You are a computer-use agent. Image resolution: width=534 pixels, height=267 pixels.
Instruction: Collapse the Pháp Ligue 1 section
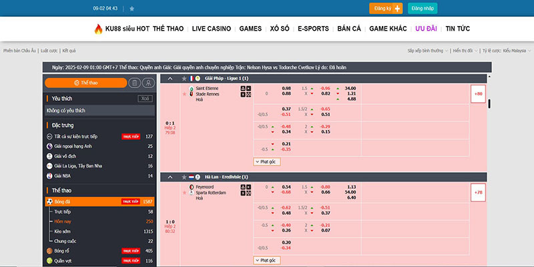click(170, 79)
